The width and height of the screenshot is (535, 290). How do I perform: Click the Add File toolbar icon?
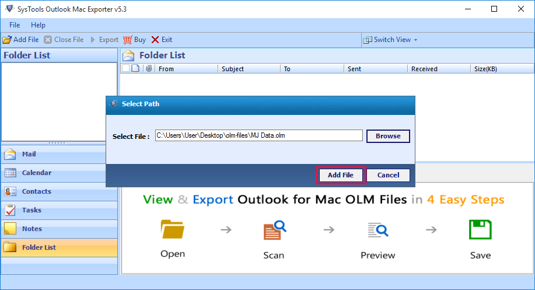(x=7, y=40)
